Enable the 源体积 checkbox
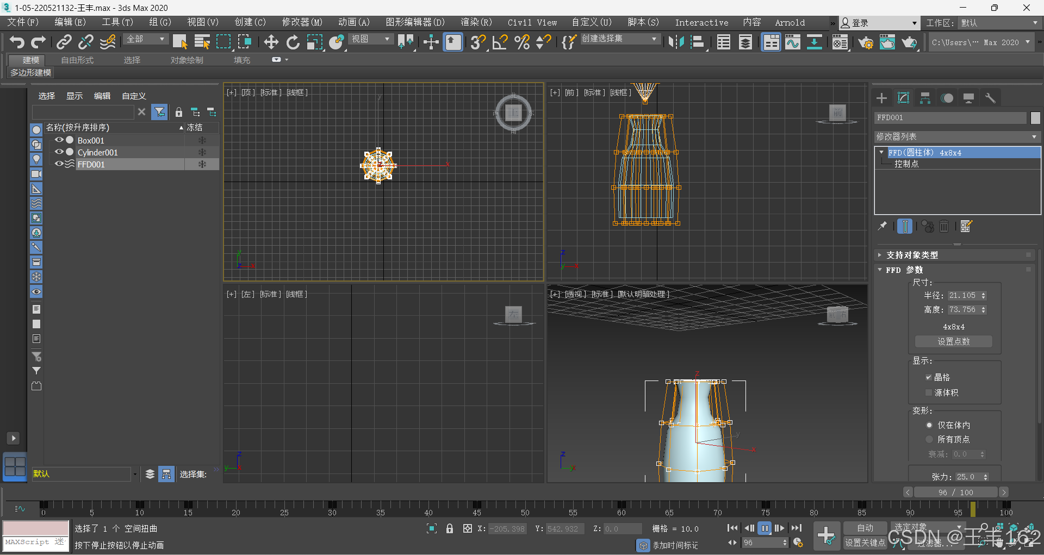1044x555 pixels. pyautogui.click(x=929, y=392)
